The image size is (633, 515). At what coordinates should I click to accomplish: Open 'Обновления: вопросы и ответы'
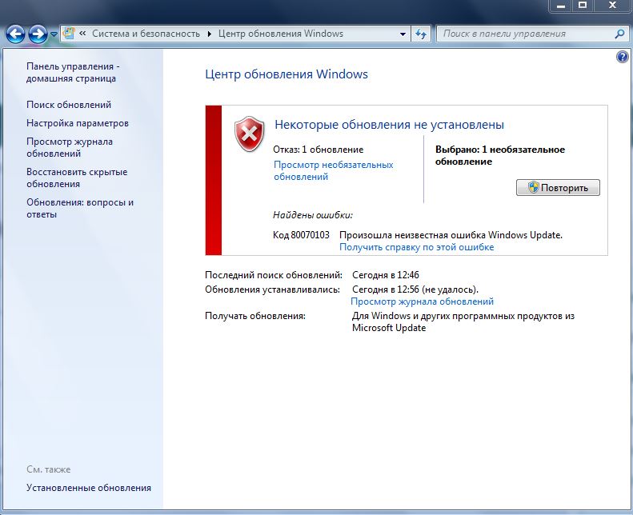point(80,208)
